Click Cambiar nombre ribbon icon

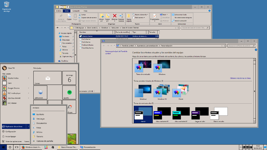(121, 18)
